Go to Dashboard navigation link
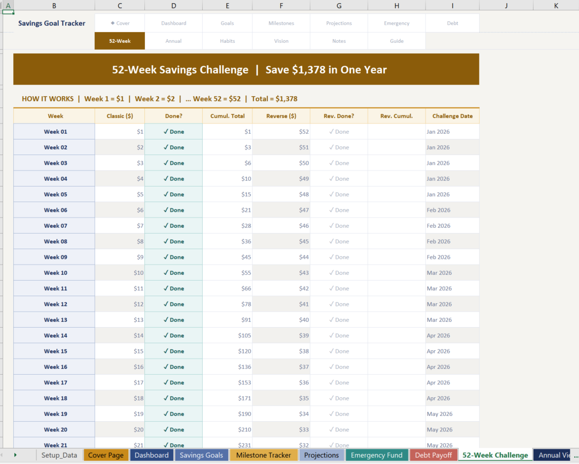This screenshot has height=464, width=579. tap(174, 23)
